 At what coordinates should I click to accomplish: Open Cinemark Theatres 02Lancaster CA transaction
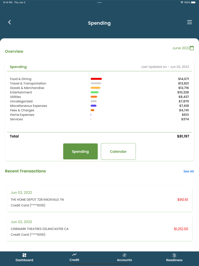point(100,228)
